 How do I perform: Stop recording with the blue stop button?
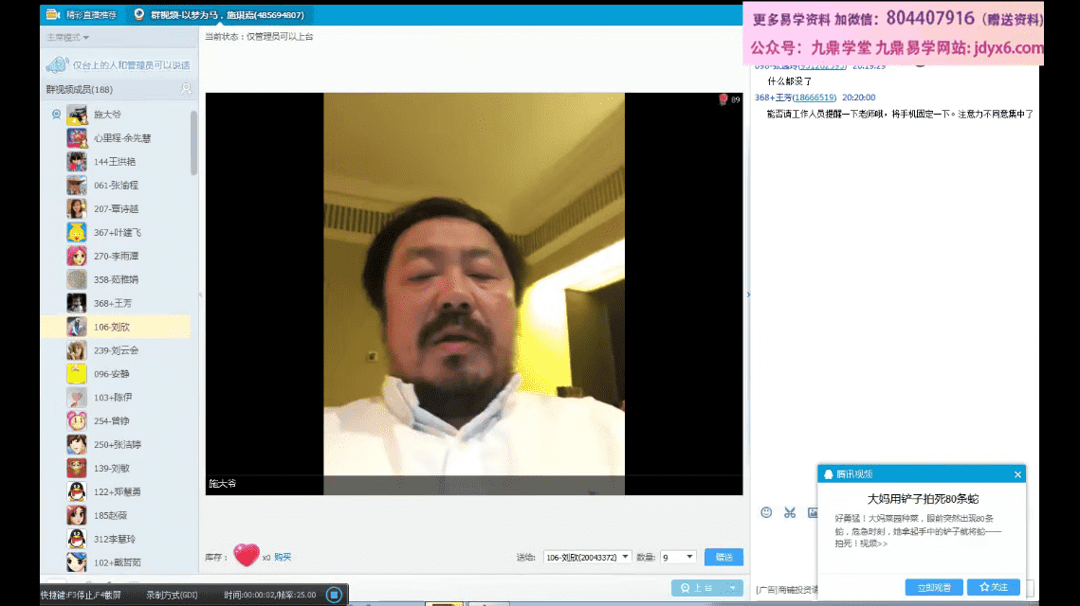click(333, 595)
